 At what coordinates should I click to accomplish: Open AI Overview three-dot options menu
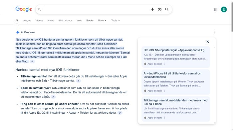click(214, 32)
